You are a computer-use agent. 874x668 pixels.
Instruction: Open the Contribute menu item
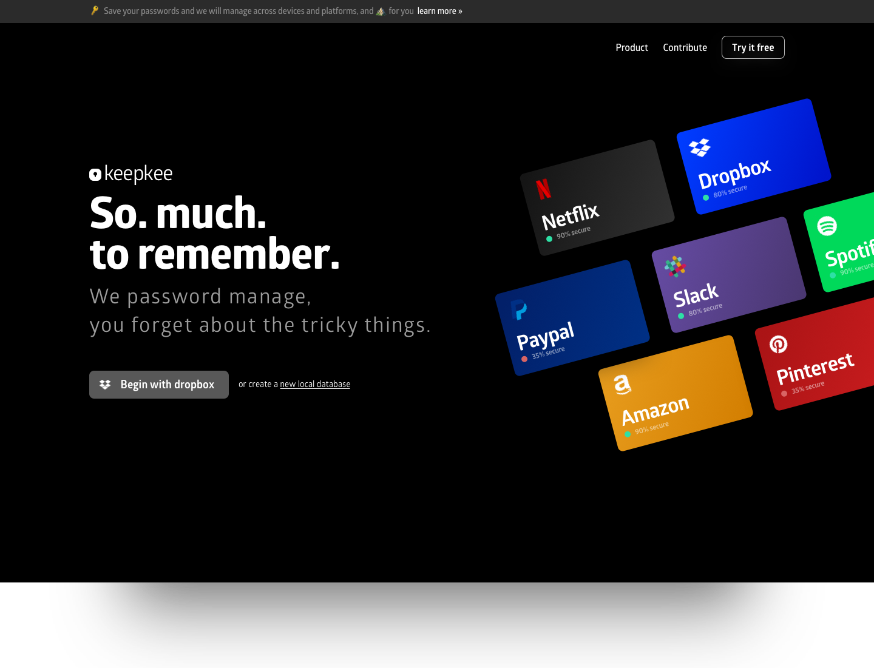click(x=685, y=47)
